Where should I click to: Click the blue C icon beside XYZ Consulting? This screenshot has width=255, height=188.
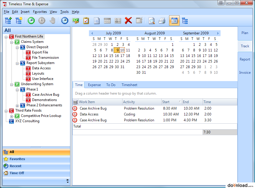tap(11, 121)
